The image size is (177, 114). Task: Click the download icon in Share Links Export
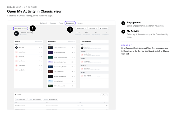tap(102, 95)
